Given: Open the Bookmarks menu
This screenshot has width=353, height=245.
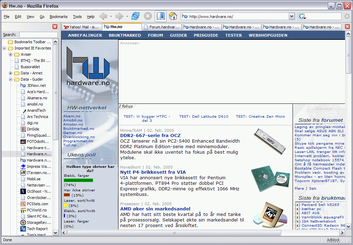Looking at the screenshot, I should (x=58, y=17).
